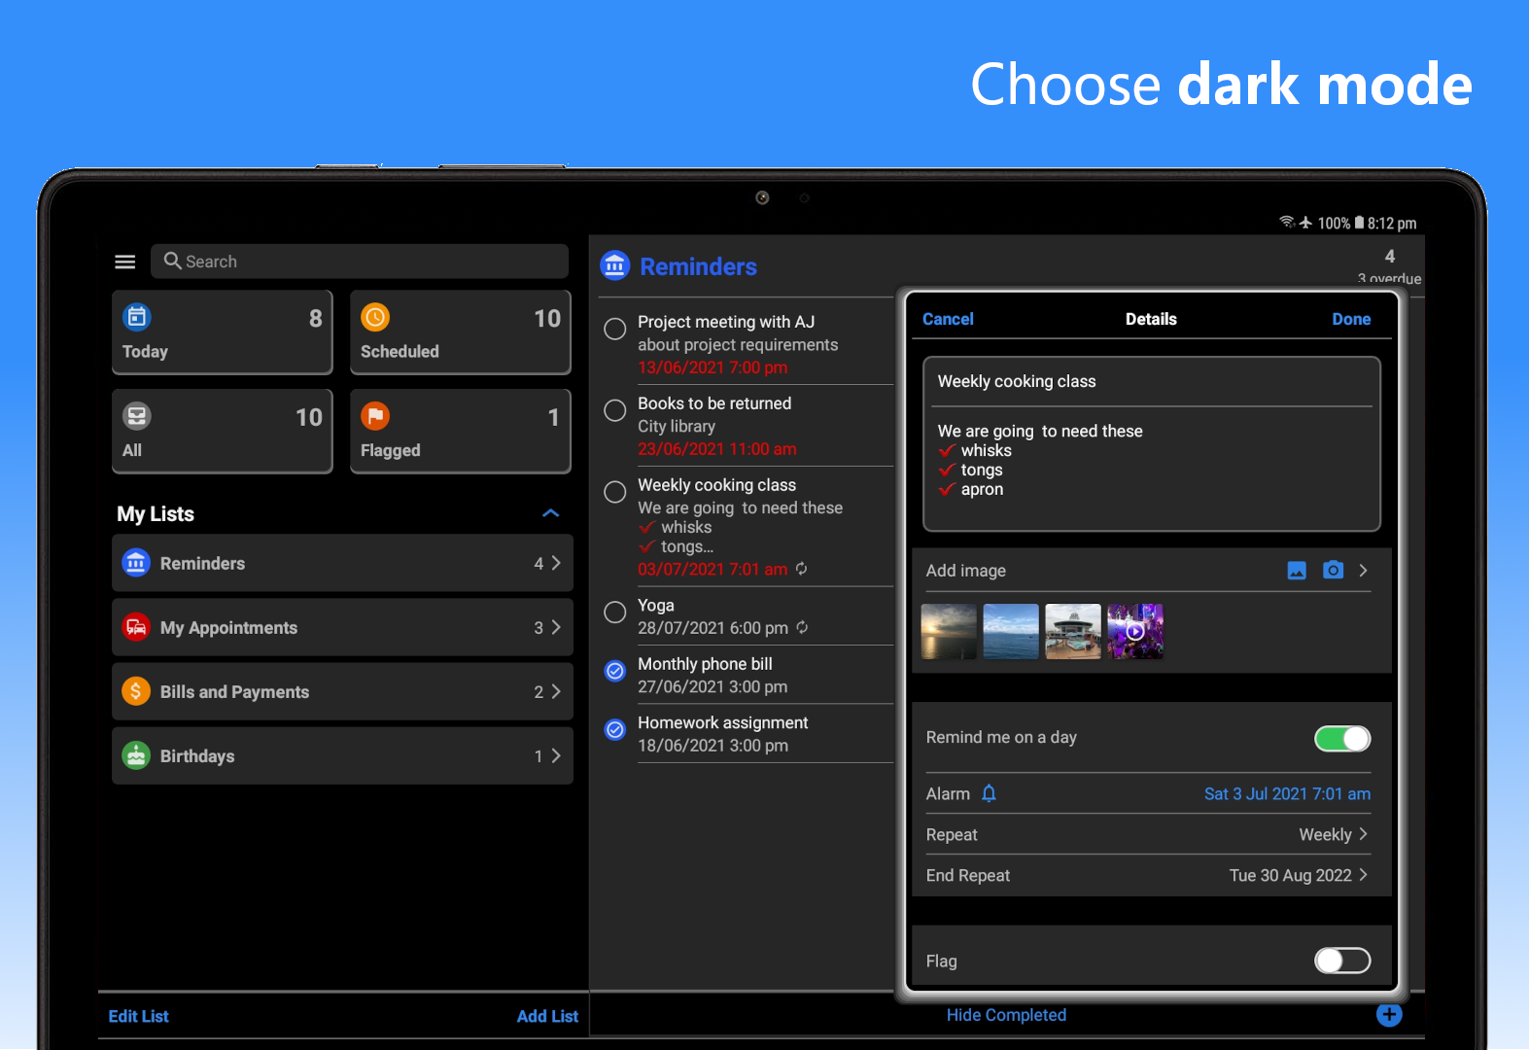This screenshot has width=1529, height=1050.
Task: Mark the Yoga reminder as complete
Action: pos(615,612)
